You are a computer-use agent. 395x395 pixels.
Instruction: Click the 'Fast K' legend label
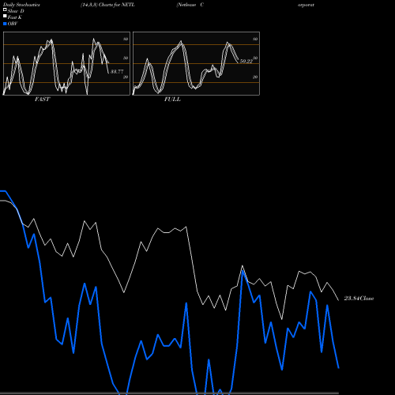click(15, 17)
